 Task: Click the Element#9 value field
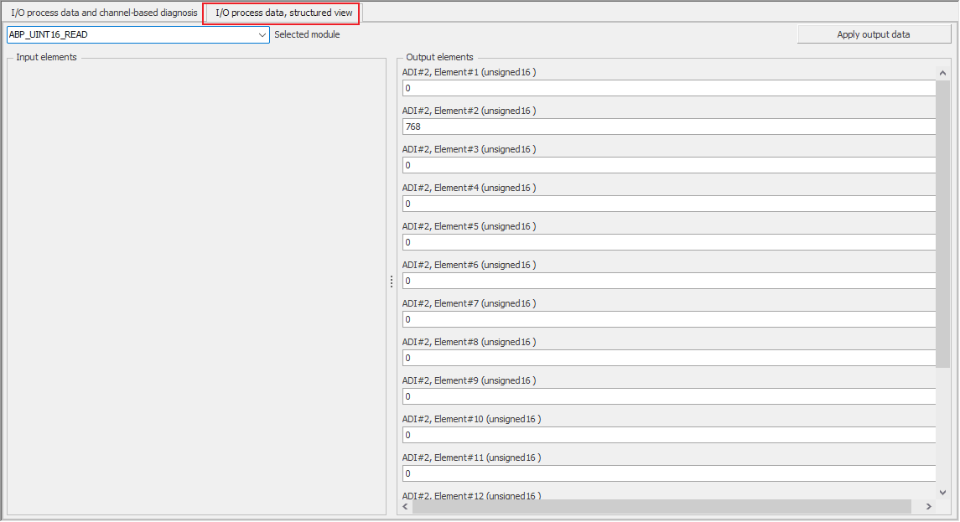coord(668,396)
